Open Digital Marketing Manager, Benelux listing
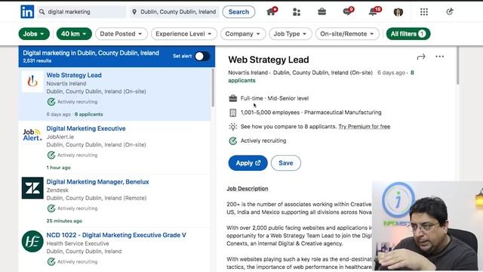This screenshot has height=272, width=483. pyautogui.click(x=97, y=181)
